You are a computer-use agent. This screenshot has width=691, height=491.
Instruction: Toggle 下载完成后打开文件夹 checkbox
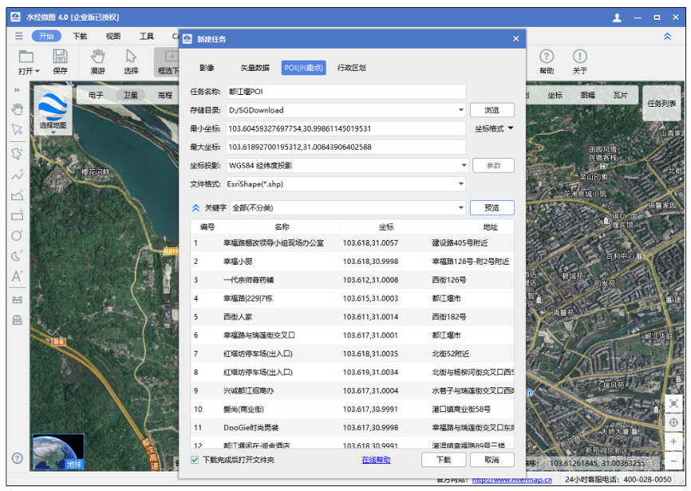click(x=195, y=460)
